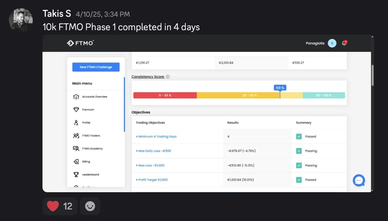Click the Accounts Overview house icon
Image resolution: width=388 pixels, height=221 pixels.
tap(76, 97)
